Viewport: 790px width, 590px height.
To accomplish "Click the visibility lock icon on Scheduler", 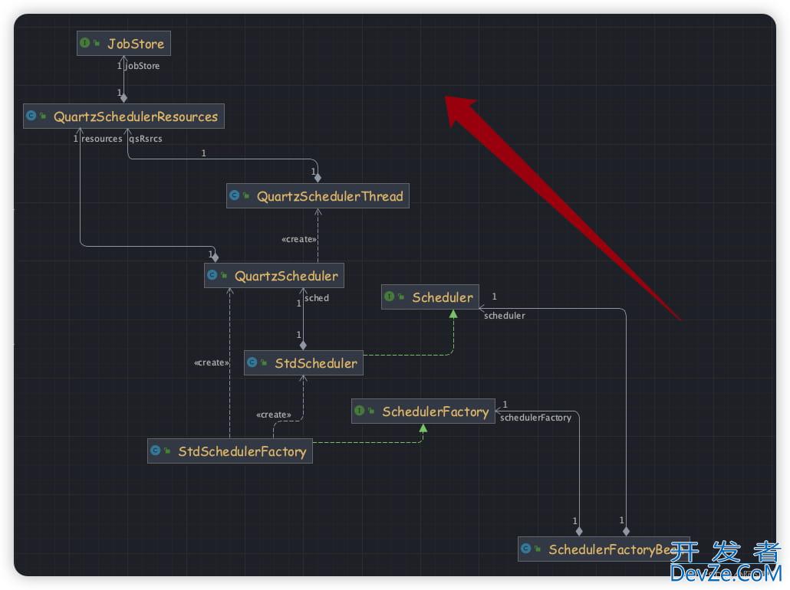I will tap(401, 297).
